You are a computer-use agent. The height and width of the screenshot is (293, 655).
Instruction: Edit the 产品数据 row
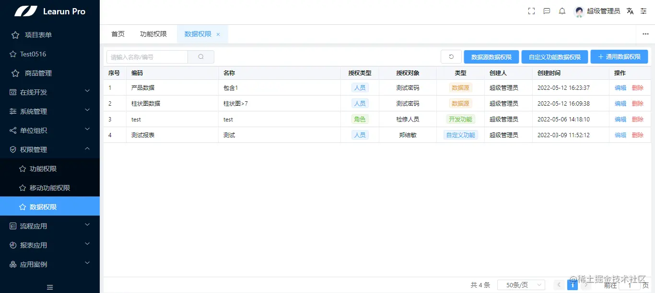[x=620, y=88]
